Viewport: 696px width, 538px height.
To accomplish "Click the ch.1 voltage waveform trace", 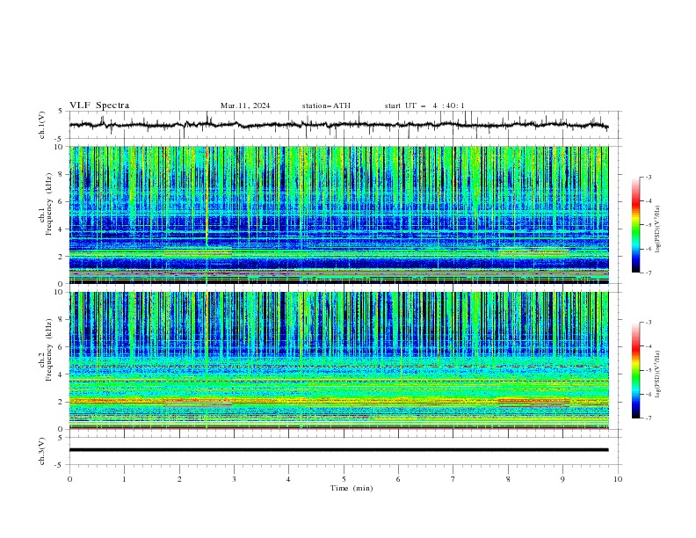I will [338, 125].
